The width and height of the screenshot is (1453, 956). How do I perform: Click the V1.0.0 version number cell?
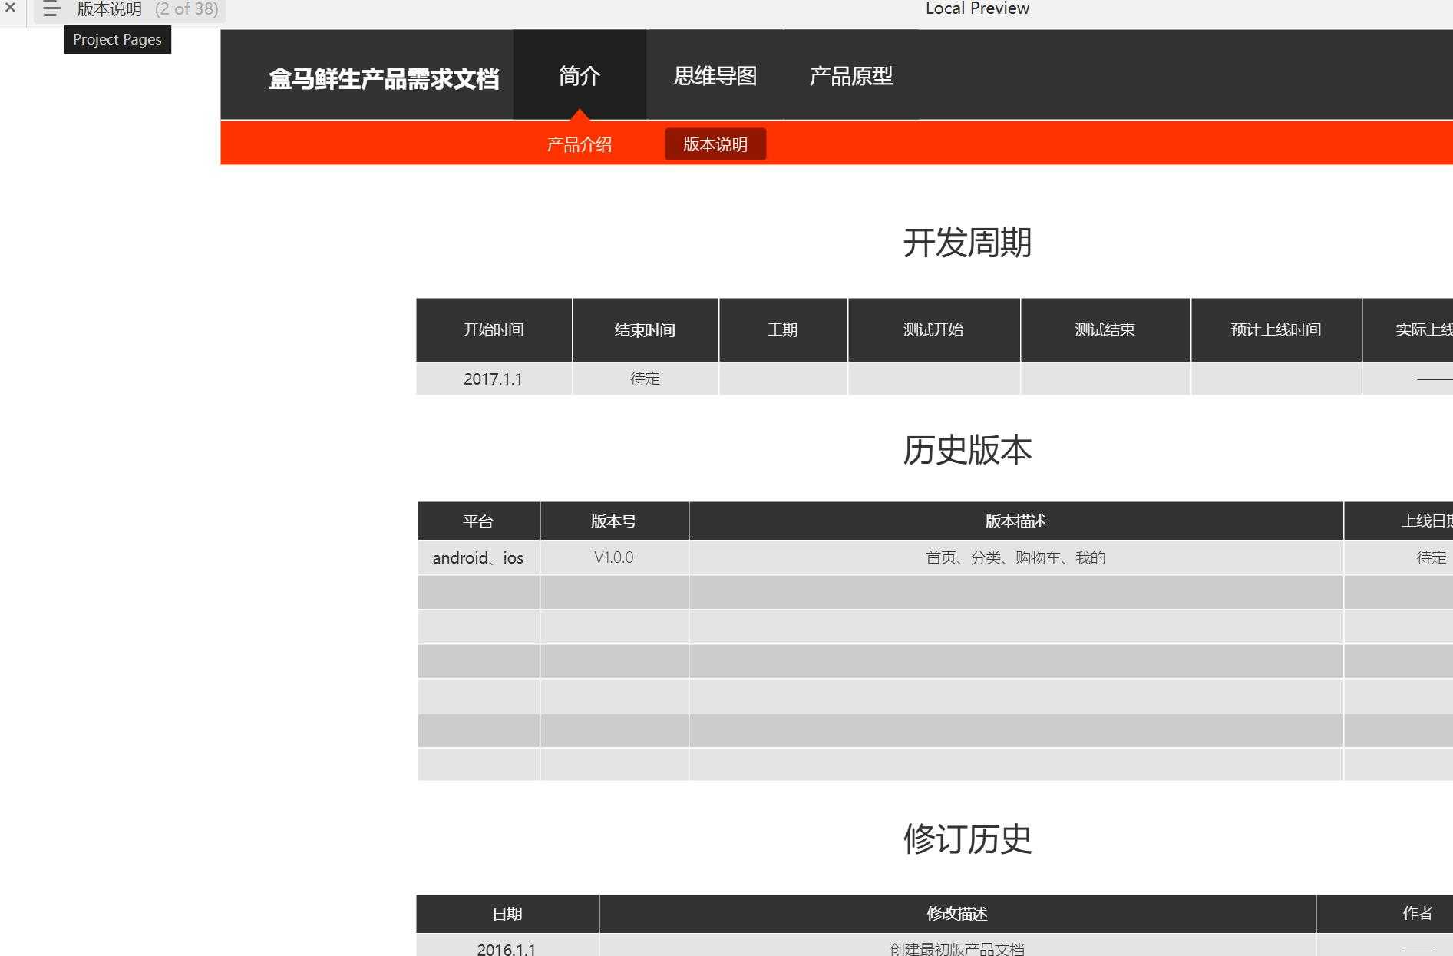(613, 557)
